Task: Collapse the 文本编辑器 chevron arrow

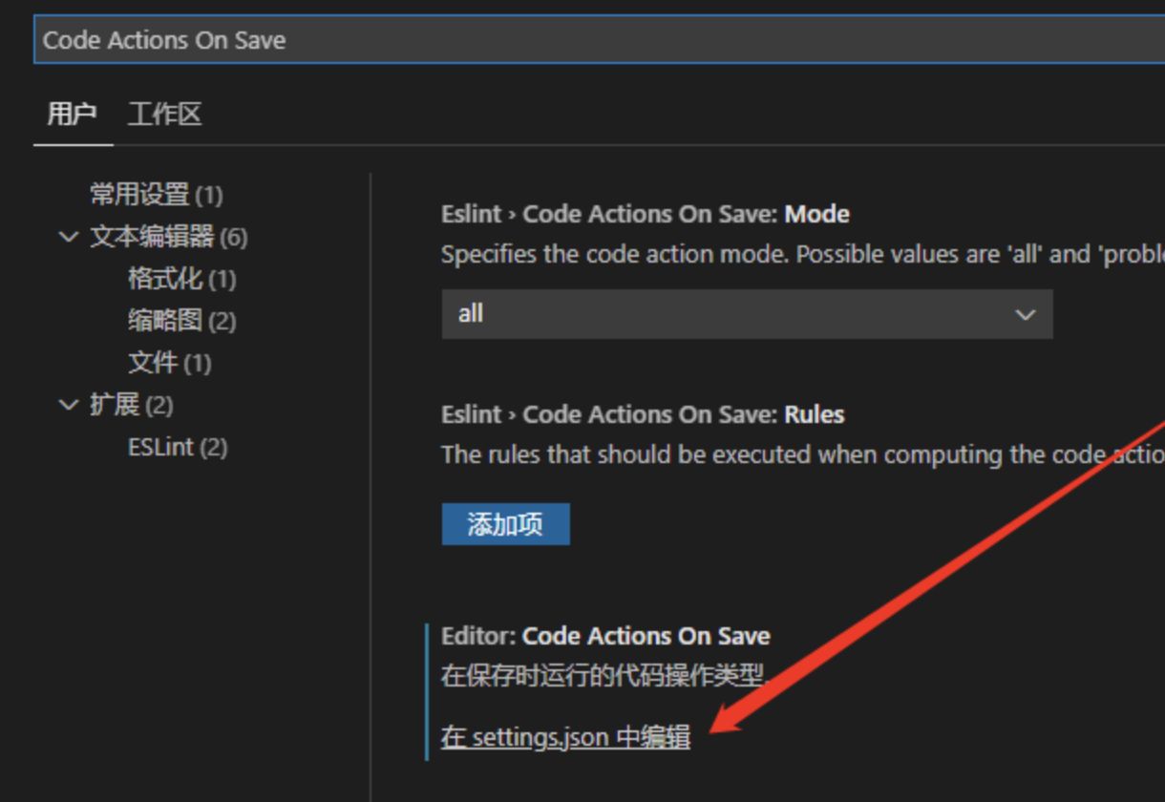Action: click(69, 237)
